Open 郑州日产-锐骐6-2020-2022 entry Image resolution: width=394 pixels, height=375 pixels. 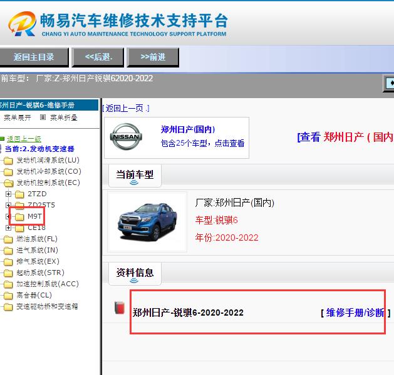188,312
